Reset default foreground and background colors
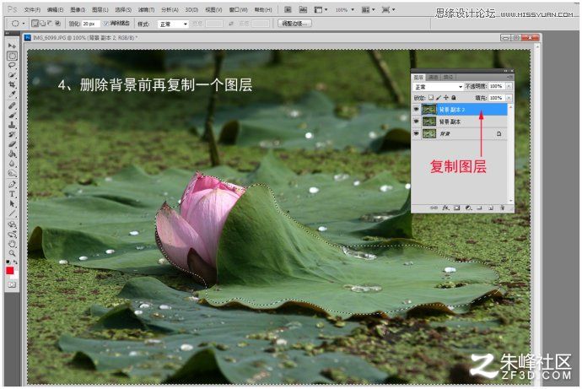This screenshot has height=389, width=582. [x=8, y=262]
